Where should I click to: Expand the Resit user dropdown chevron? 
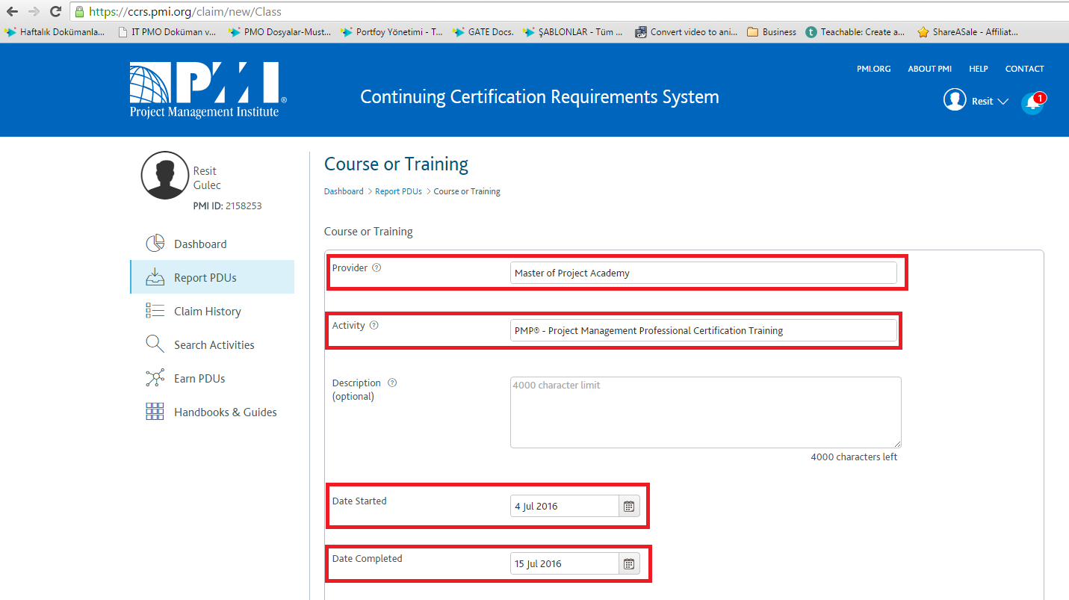point(1003,102)
